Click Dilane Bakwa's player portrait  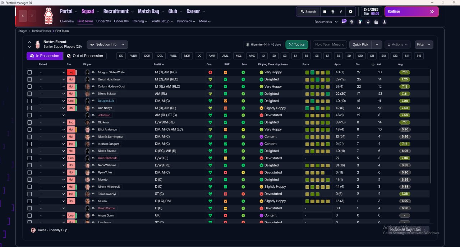pos(87,94)
